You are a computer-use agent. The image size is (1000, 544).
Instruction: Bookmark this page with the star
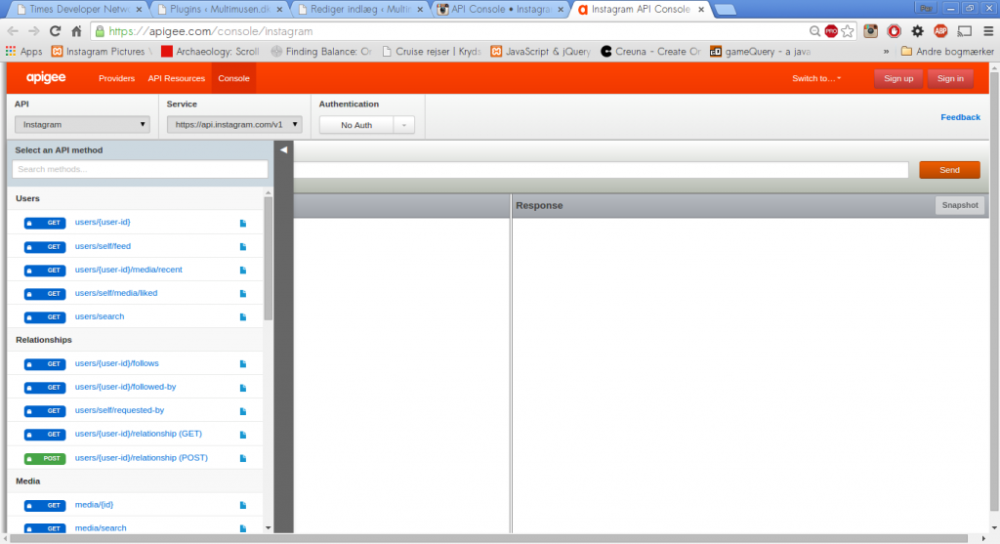[848, 31]
